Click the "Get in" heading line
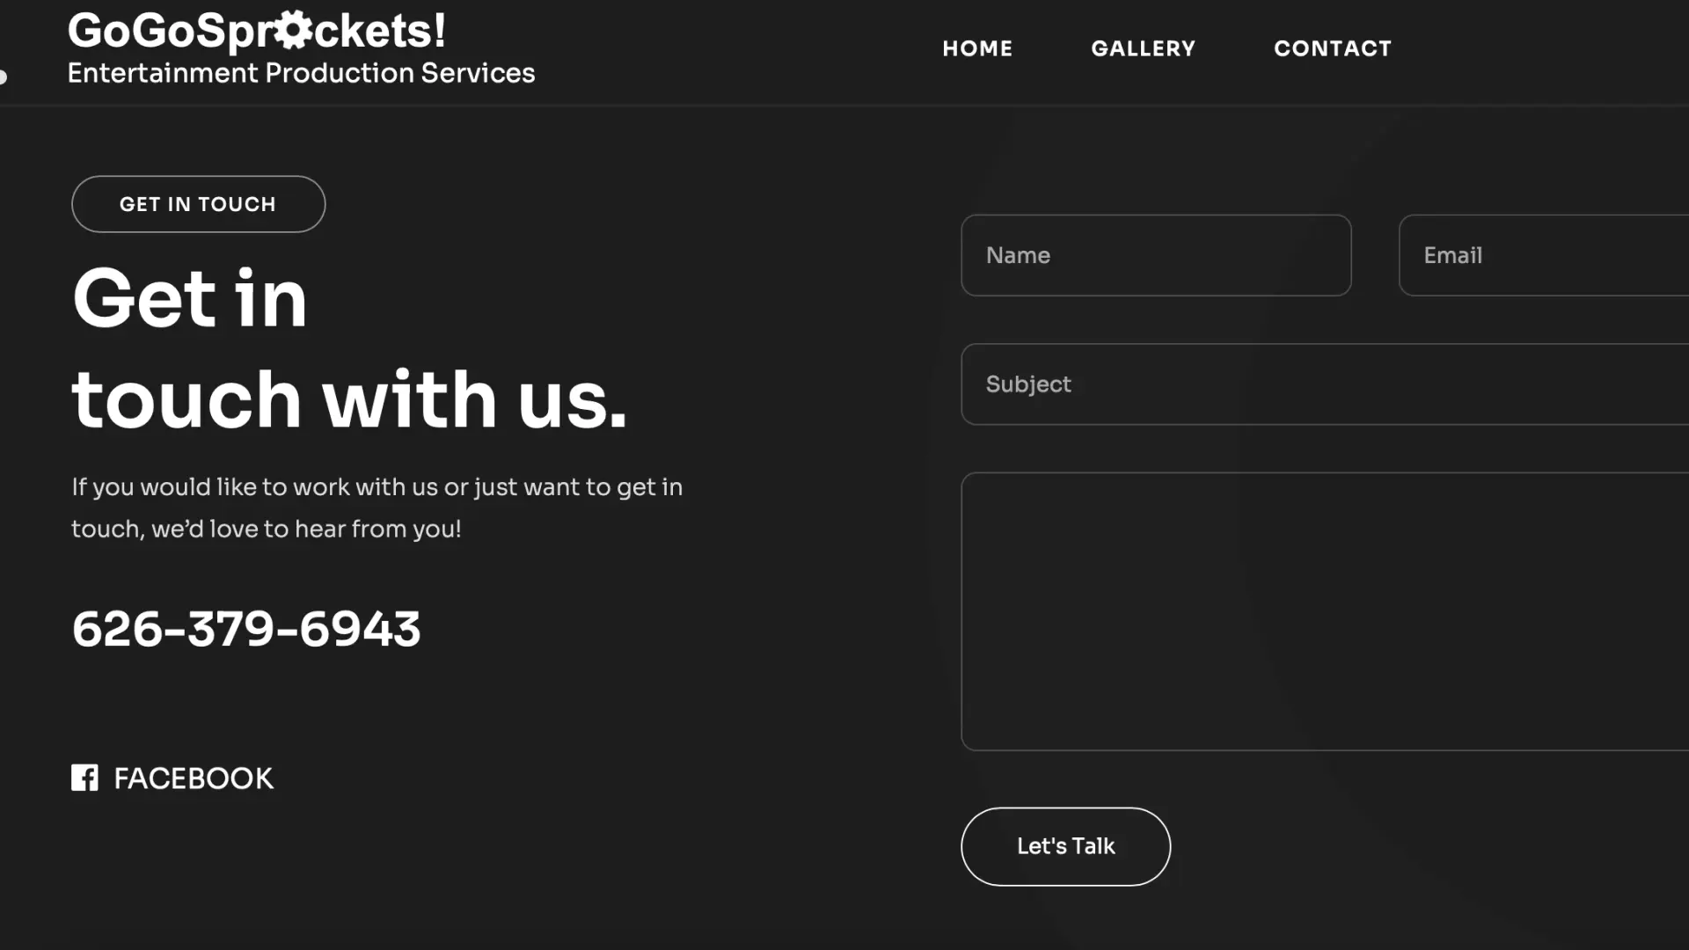Image resolution: width=1689 pixels, height=950 pixels. click(x=190, y=299)
